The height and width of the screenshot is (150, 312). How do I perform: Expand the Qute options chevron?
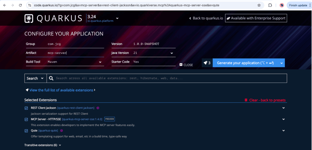click(x=284, y=131)
